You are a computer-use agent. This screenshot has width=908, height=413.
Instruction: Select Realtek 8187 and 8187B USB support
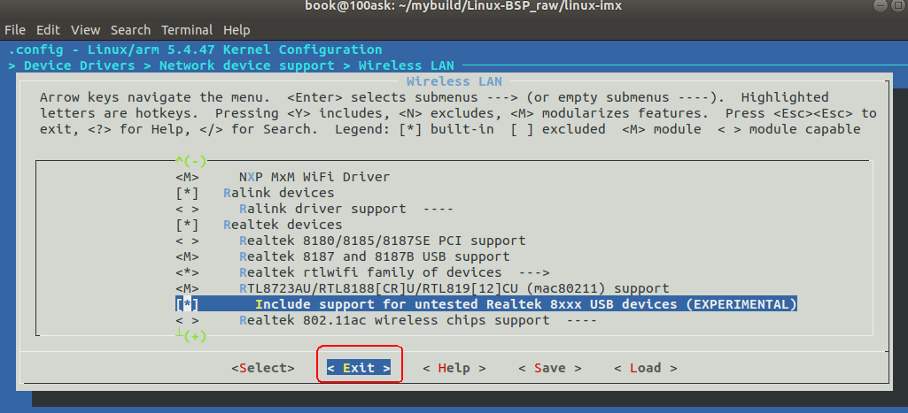[374, 256]
